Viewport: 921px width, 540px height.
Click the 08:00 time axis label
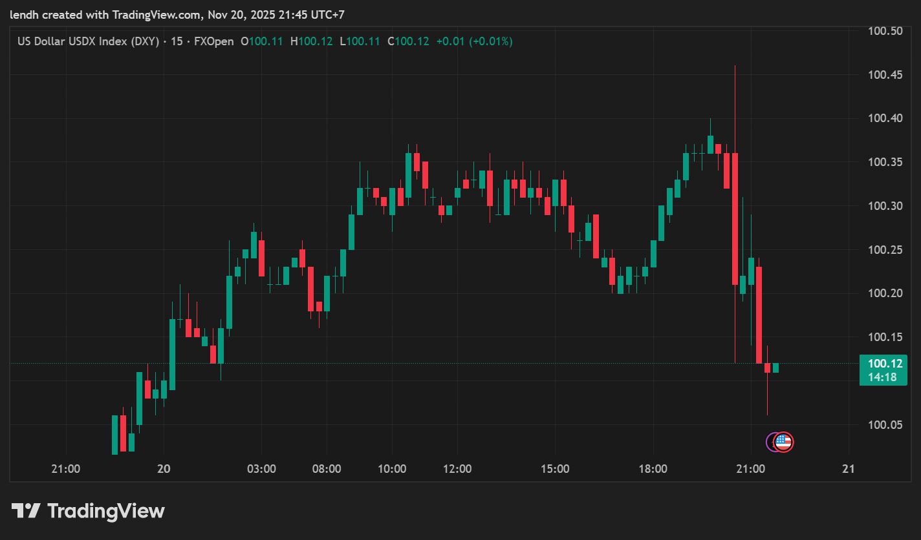point(327,469)
